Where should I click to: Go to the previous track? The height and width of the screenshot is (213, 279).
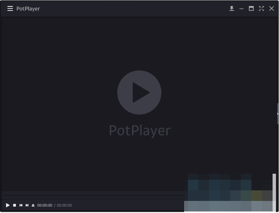(21, 205)
